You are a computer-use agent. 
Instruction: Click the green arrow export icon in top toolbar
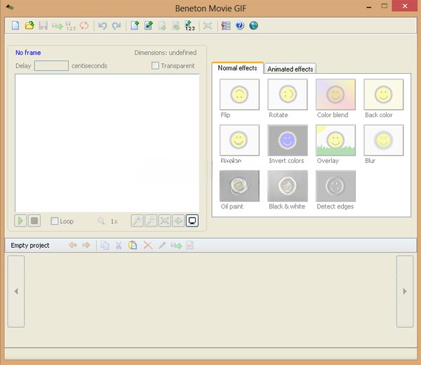click(58, 26)
